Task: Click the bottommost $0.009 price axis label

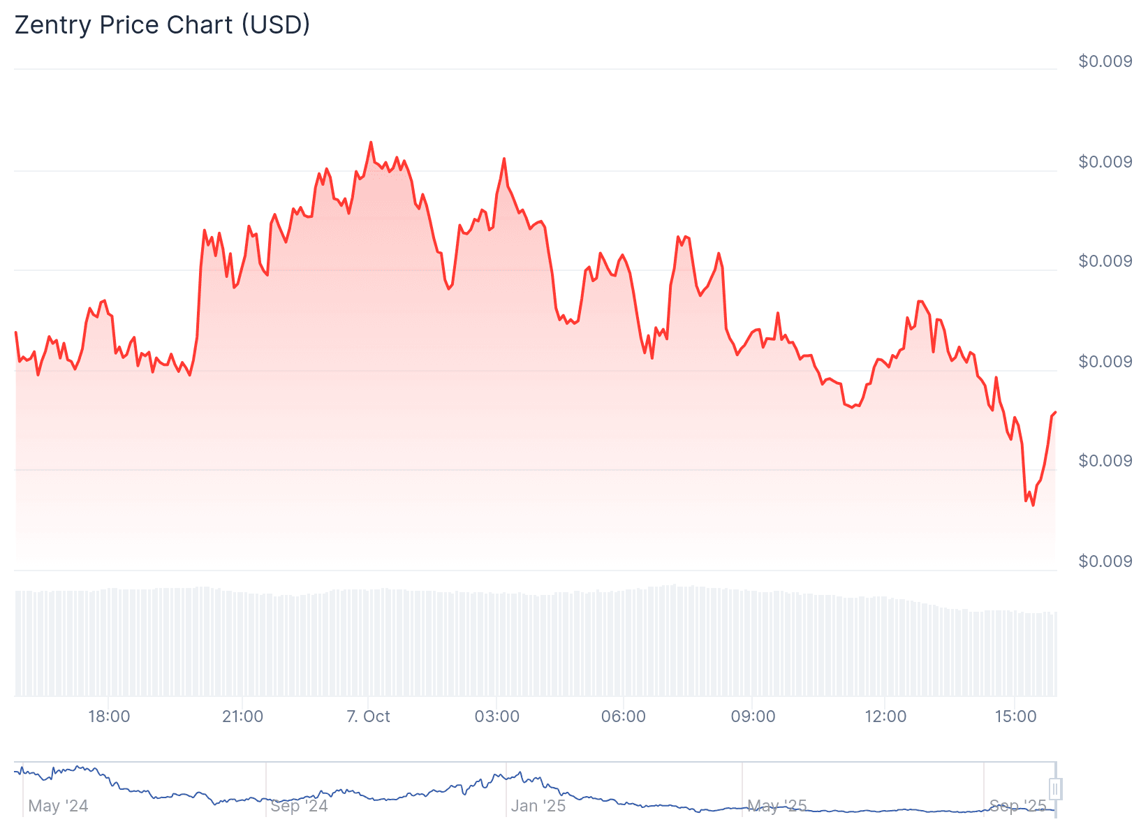Action: coord(1105,561)
